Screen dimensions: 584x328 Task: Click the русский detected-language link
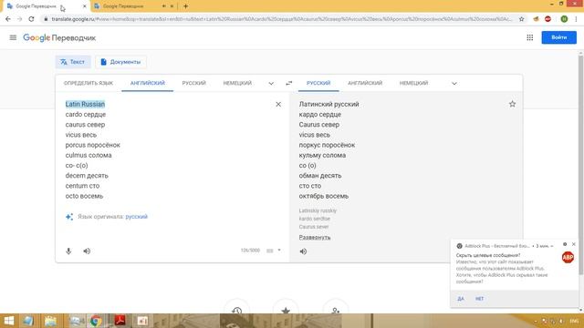136,217
